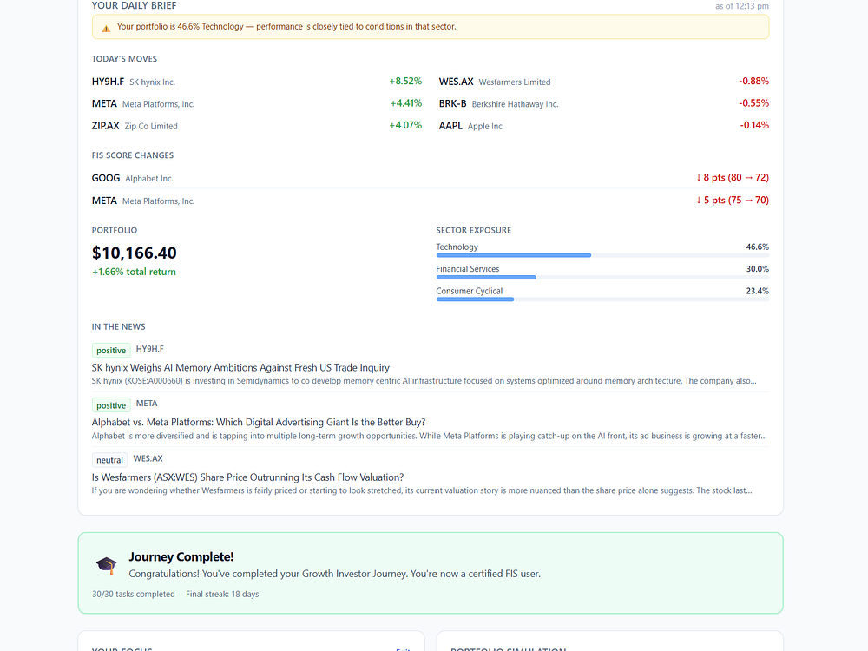The height and width of the screenshot is (651, 868).
Task: Click the $10,166.40 portfolio value
Action: [x=135, y=253]
